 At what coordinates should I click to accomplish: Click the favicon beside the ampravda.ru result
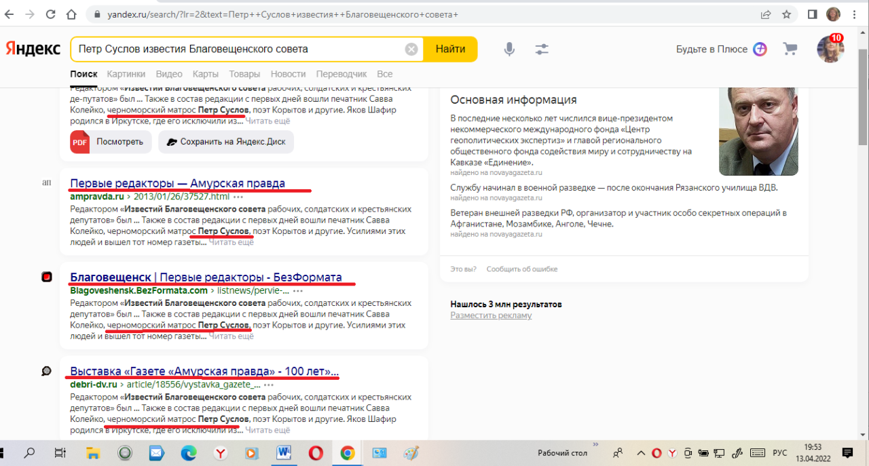tap(47, 182)
